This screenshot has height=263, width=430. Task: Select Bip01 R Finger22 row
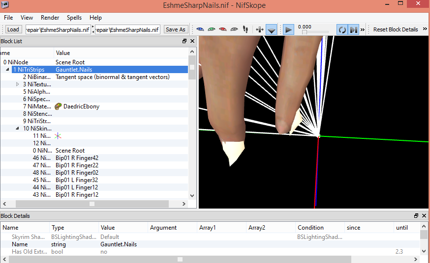pyautogui.click(x=94, y=165)
